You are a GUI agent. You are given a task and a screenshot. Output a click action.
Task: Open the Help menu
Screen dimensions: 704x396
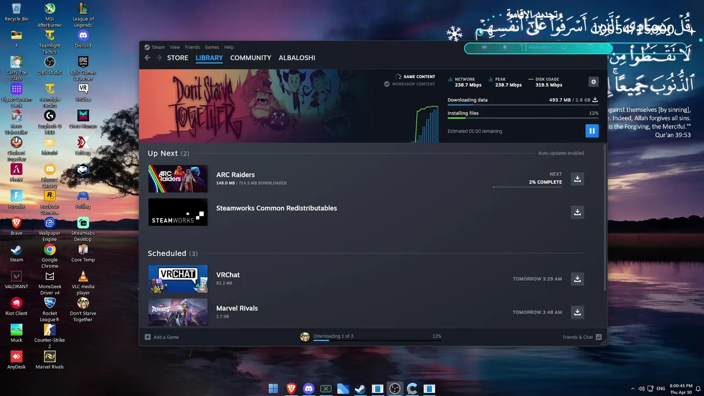[x=229, y=47]
